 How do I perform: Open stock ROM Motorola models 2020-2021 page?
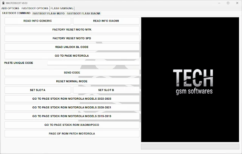(72, 107)
